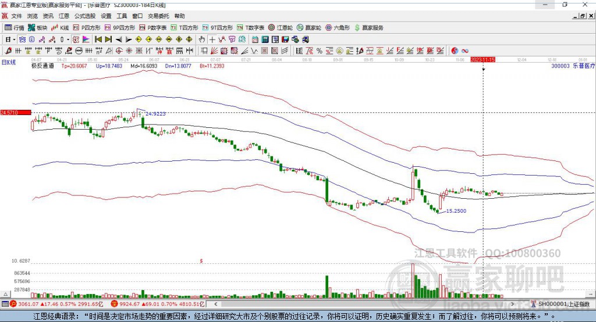
Task: Click the 深 index 9924.67 status entry
Action: 158,304
